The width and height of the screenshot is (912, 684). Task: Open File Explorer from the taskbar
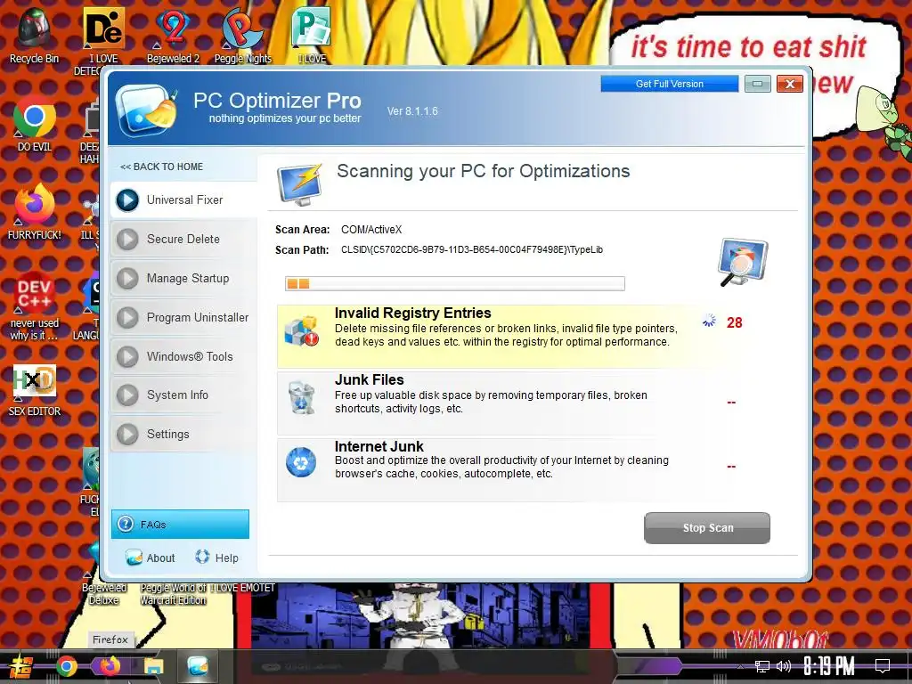[x=153, y=666]
